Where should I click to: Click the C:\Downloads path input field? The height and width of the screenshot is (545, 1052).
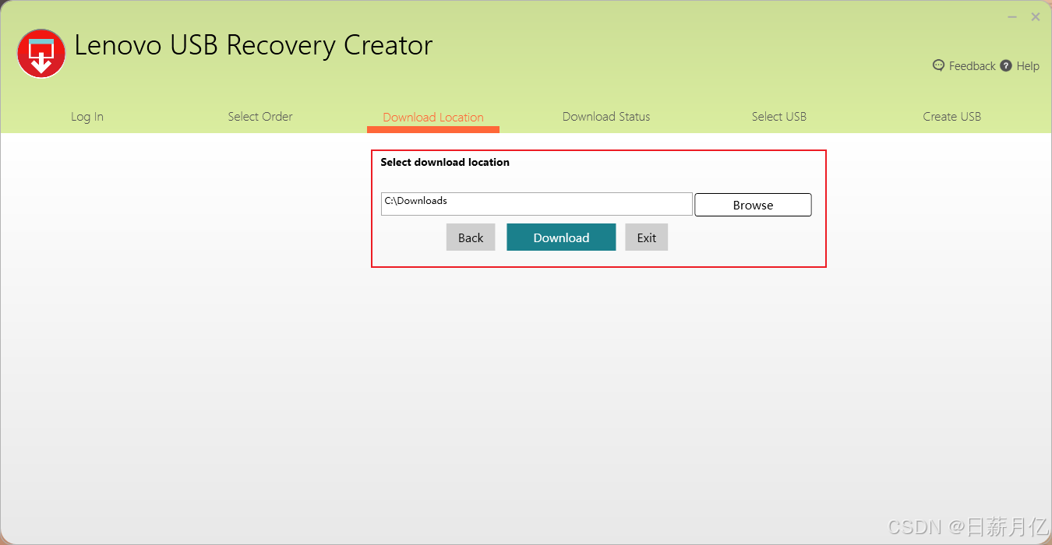click(537, 204)
